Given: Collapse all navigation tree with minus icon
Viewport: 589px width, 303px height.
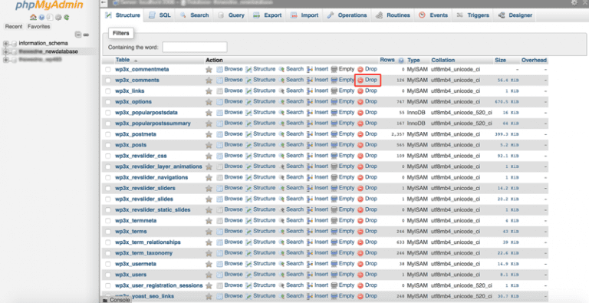Looking at the screenshot, I should [x=78, y=35].
